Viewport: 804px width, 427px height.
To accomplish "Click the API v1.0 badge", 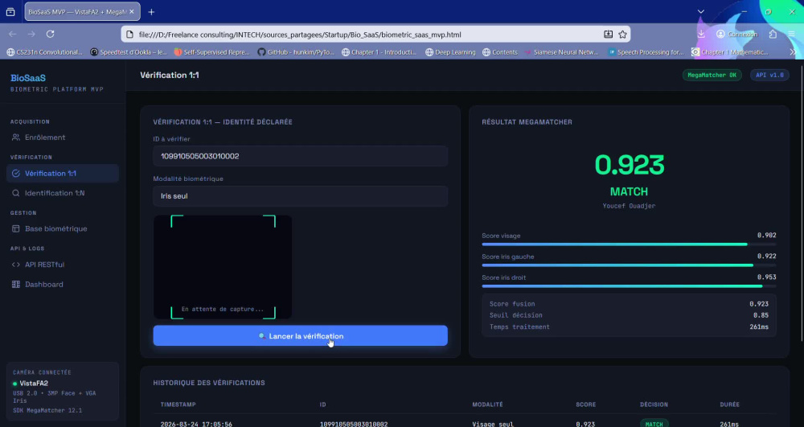I will (x=769, y=75).
